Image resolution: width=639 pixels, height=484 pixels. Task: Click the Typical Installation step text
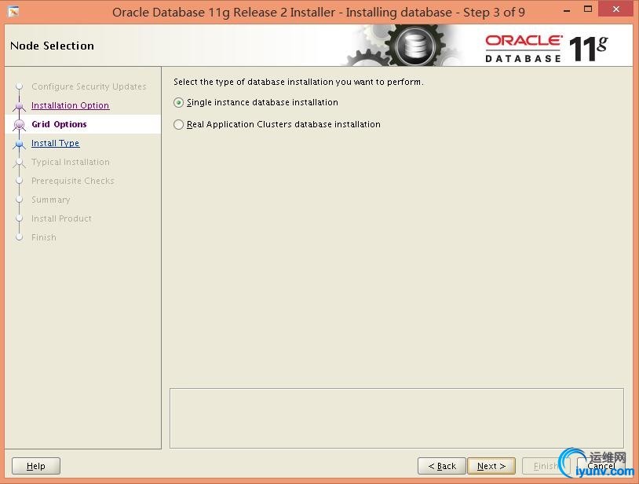[x=71, y=162]
